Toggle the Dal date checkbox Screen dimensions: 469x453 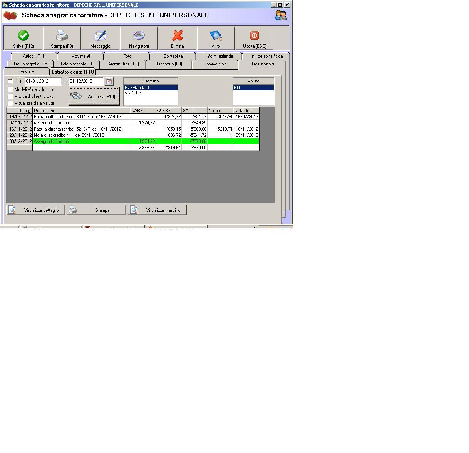10,82
